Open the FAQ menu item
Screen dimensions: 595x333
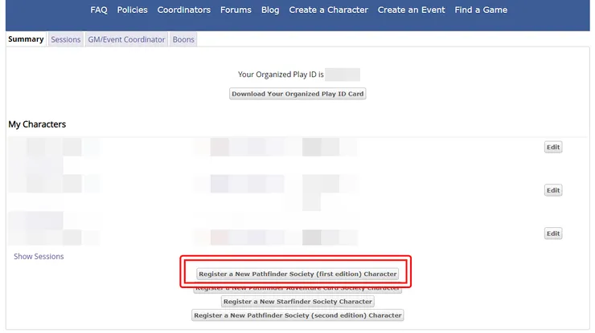point(99,10)
